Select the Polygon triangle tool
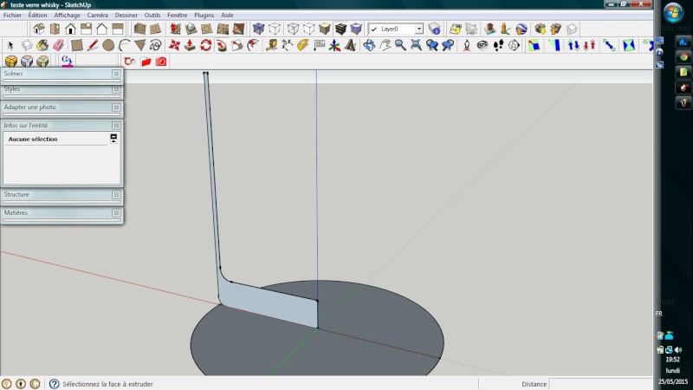The height and width of the screenshot is (390, 693). 140,45
